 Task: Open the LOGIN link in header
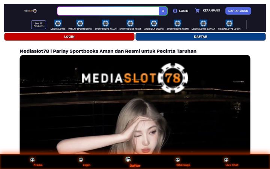tap(183, 11)
